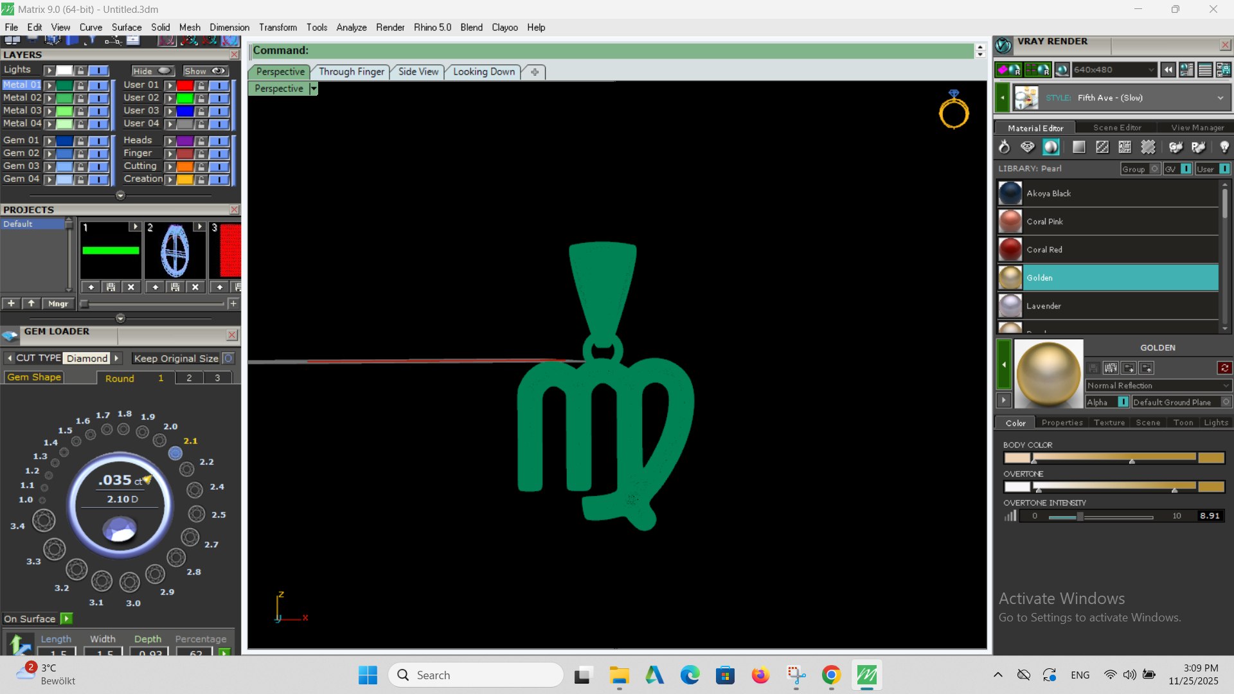This screenshot has height=694, width=1234.
Task: Click the render list lines icon
Action: (x=1205, y=69)
